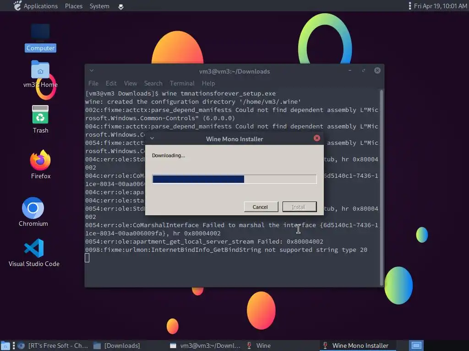469x351 pixels.
Task: Switch to Wine taskbar item
Action: 259,346
